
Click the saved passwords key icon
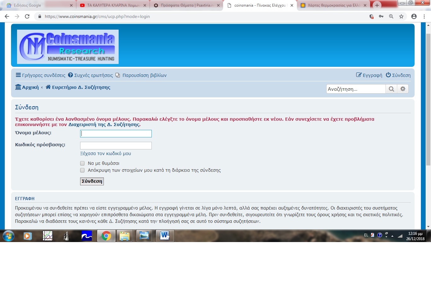[381, 16]
